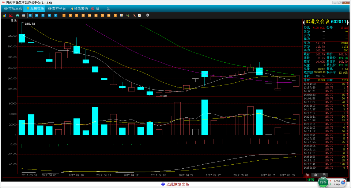Click the first magnifier zoom icon

pyautogui.click(x=128, y=15)
